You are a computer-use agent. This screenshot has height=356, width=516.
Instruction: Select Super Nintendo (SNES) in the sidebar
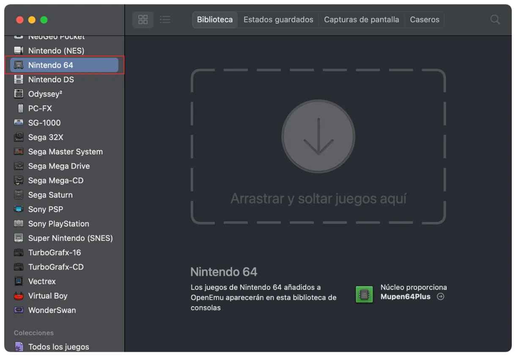pos(70,238)
